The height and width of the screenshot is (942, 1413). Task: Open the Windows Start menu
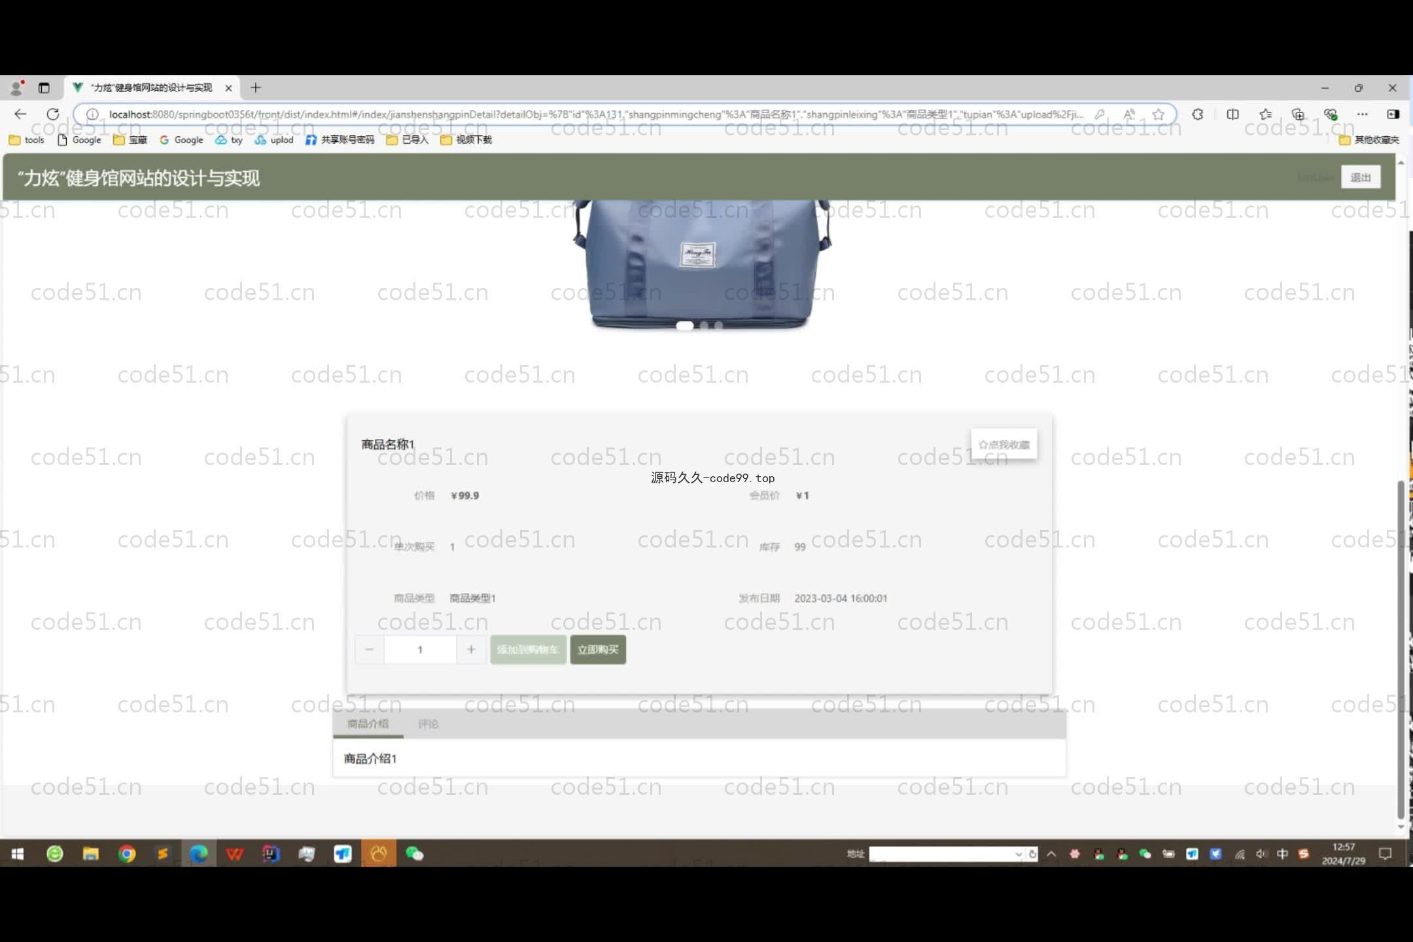pos(18,854)
